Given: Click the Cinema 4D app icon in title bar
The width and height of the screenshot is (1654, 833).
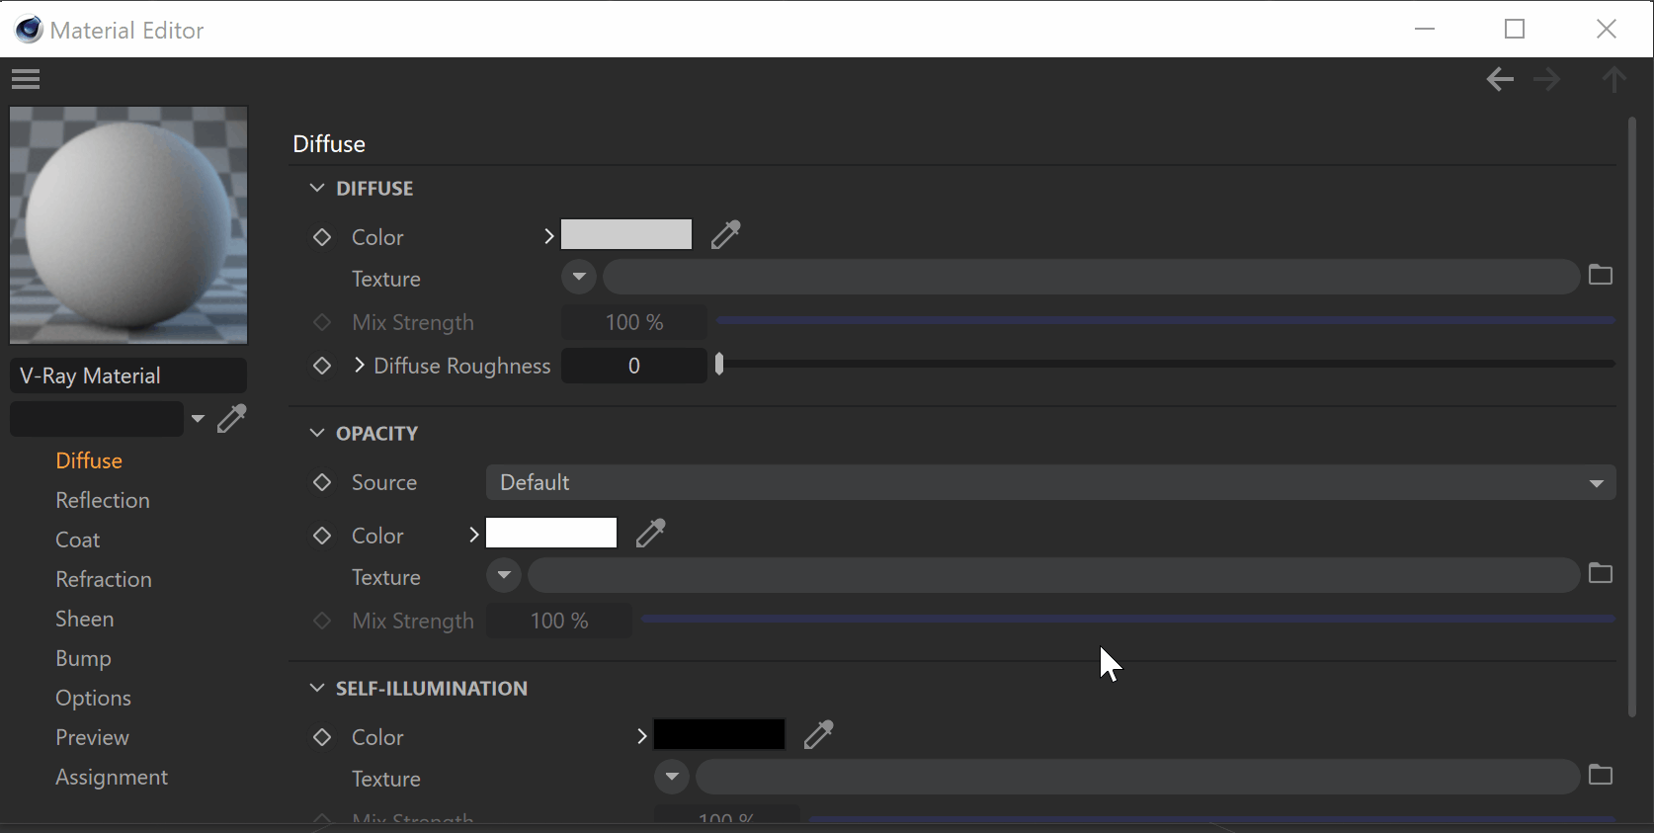Looking at the screenshot, I should [29, 30].
